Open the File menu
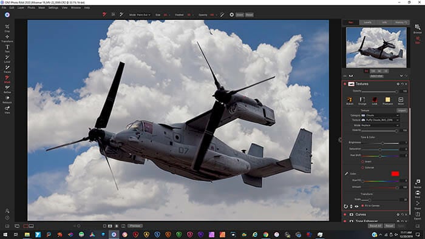 point(4,7)
